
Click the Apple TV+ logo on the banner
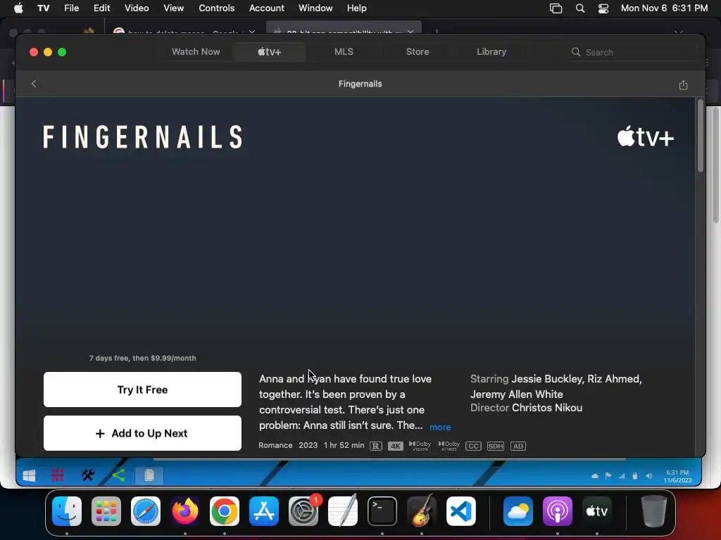pos(645,137)
